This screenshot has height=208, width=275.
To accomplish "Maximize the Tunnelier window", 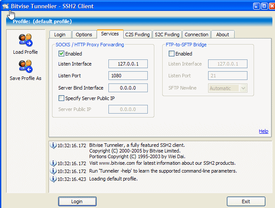I will 264,6.
